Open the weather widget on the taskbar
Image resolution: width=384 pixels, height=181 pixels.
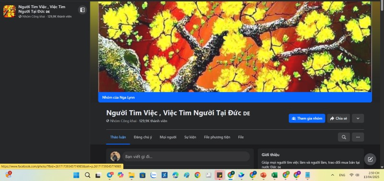pos(8,175)
